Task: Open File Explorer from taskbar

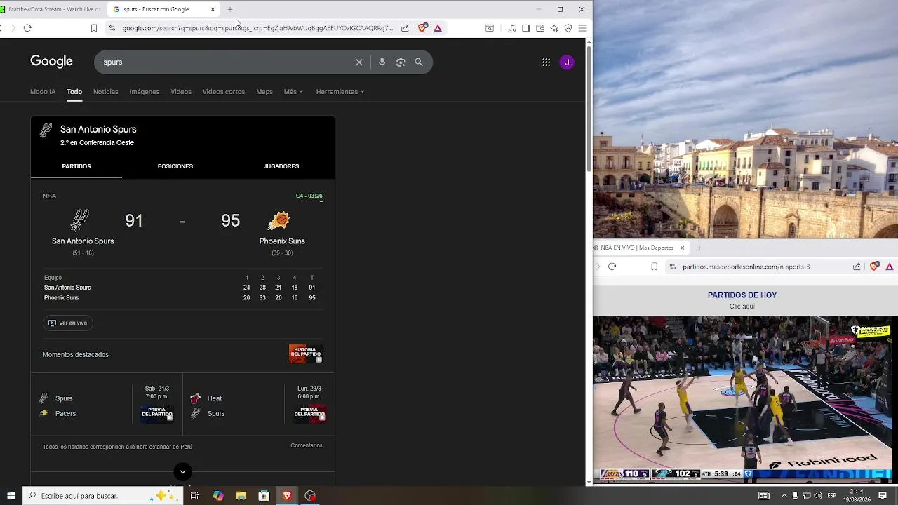Action: (x=241, y=496)
